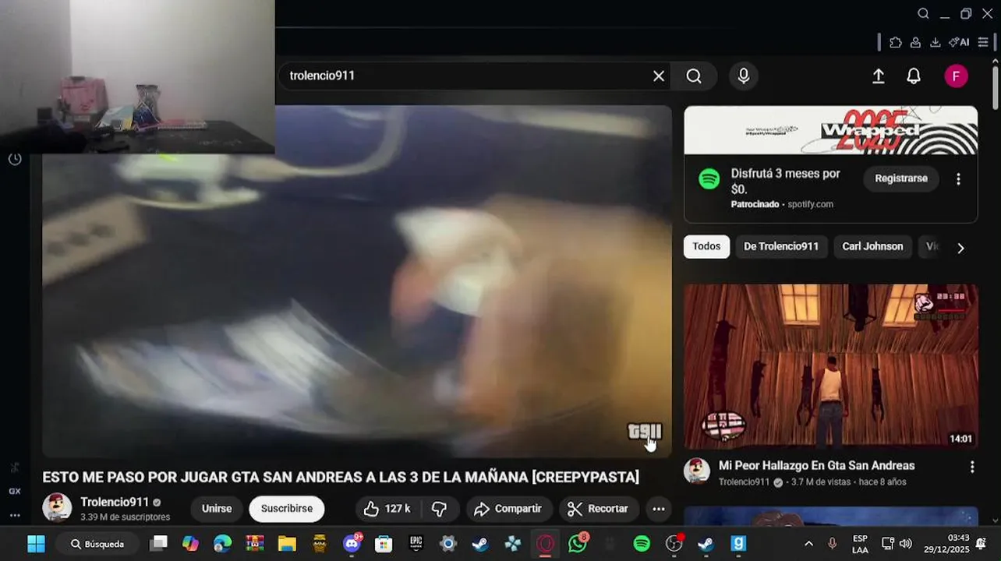
Task: Open browser easy setup sliders icon
Action: (983, 42)
